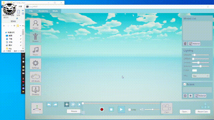This screenshot has height=120, width=214.
Task: Toggle the Scene checkbox
Action: [x=185, y=84]
